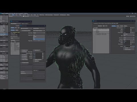This screenshot has height=102, width=137.
Task: Toggle All Objects checkbox in FiberFX
Action: [x=94, y=28]
